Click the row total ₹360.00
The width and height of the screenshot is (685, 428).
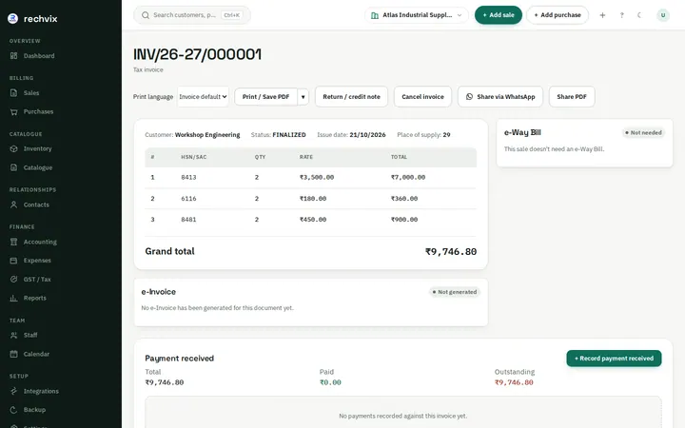click(x=404, y=199)
